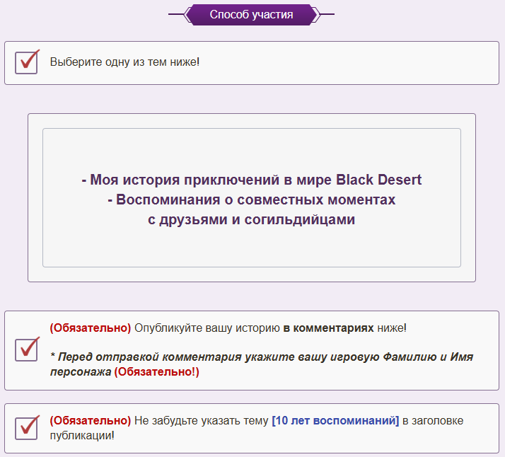Click the 'Способ участия' purple header banner
The height and width of the screenshot is (457, 505).
point(252,14)
